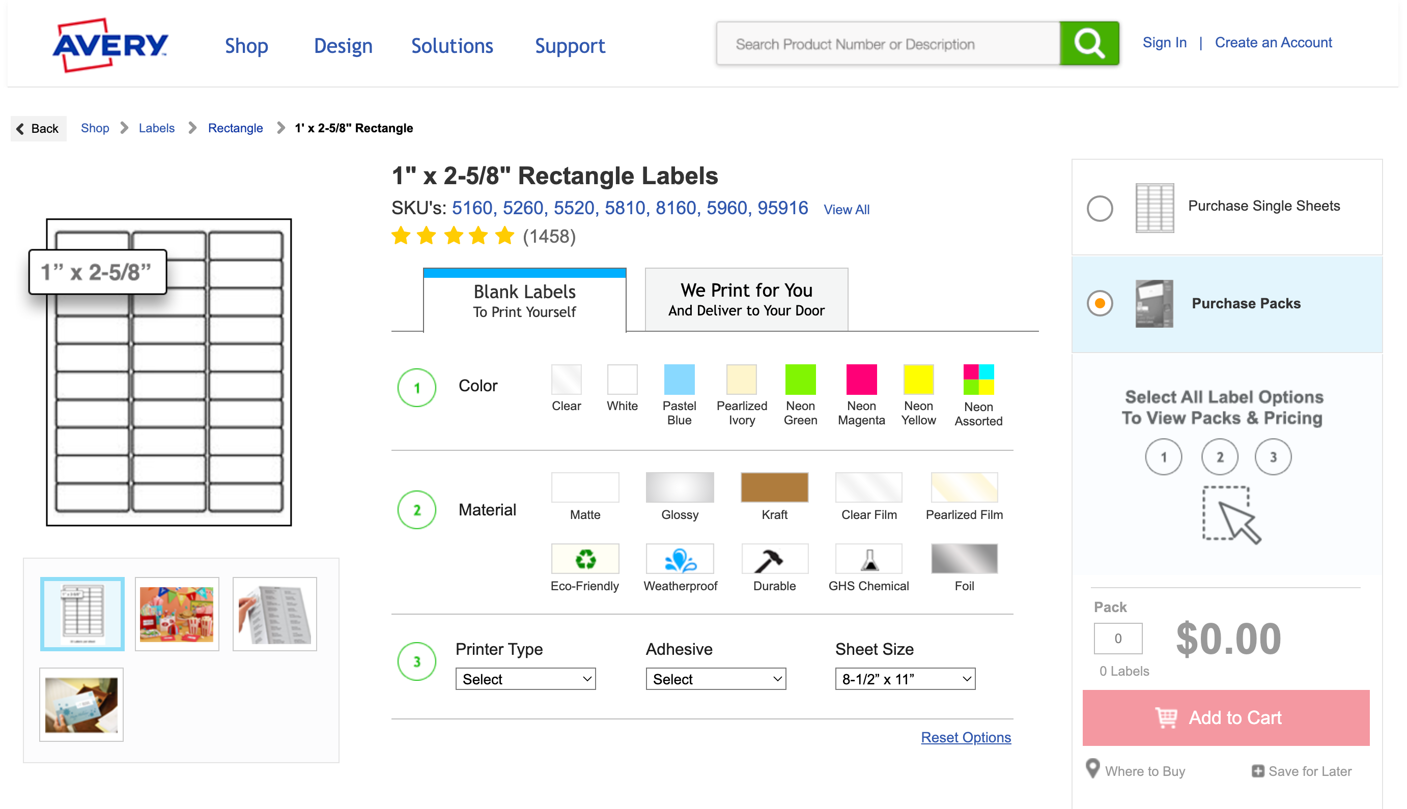Open the Sheet Size dropdown
Image resolution: width=1407 pixels, height=809 pixels.
(x=905, y=678)
